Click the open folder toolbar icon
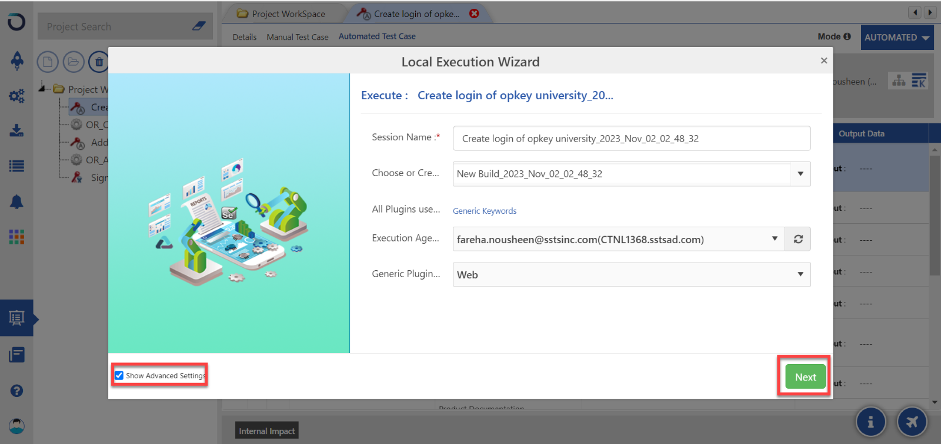Screen dimensions: 941x444 click(x=73, y=62)
